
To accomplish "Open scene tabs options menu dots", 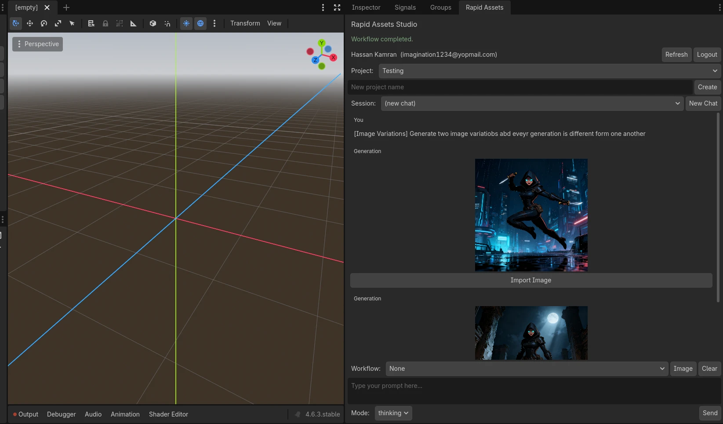I will [x=323, y=7].
